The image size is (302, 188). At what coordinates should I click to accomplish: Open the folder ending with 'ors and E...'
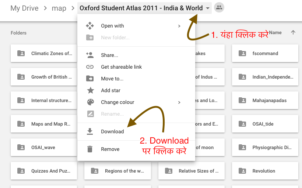coord(207,124)
